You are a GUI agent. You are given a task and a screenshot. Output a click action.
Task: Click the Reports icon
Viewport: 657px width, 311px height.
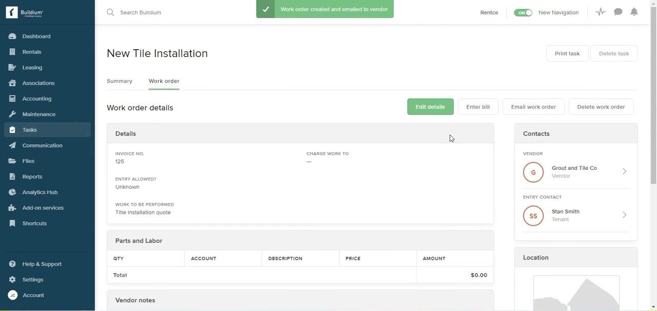click(x=12, y=177)
